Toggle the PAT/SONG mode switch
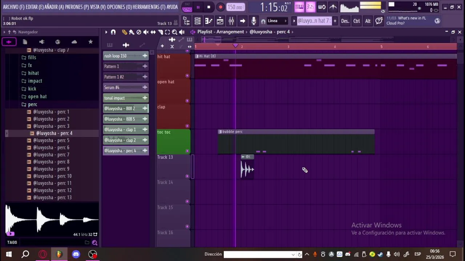 (x=187, y=7)
